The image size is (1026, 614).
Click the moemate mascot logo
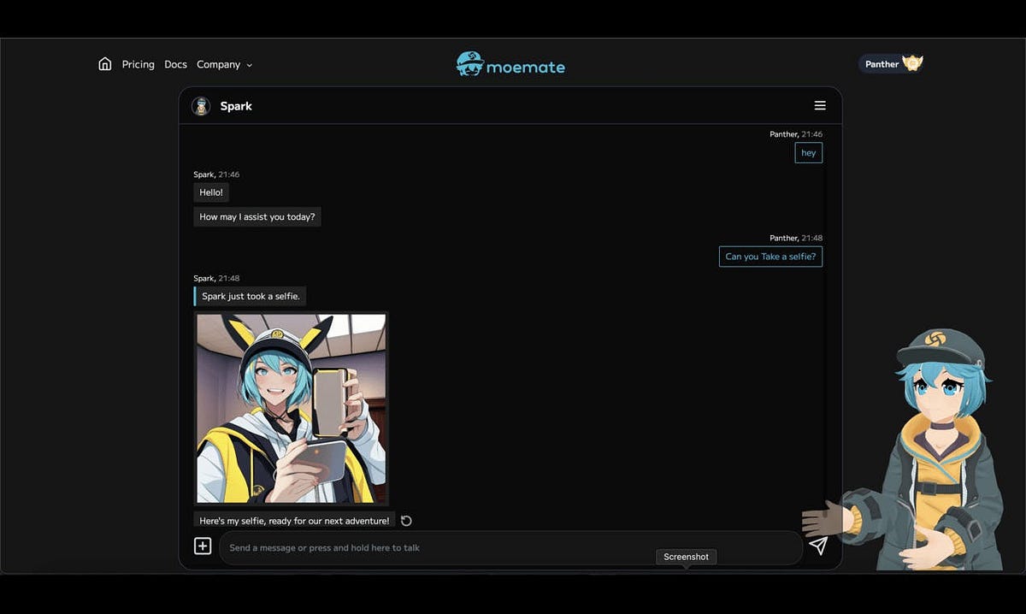469,64
